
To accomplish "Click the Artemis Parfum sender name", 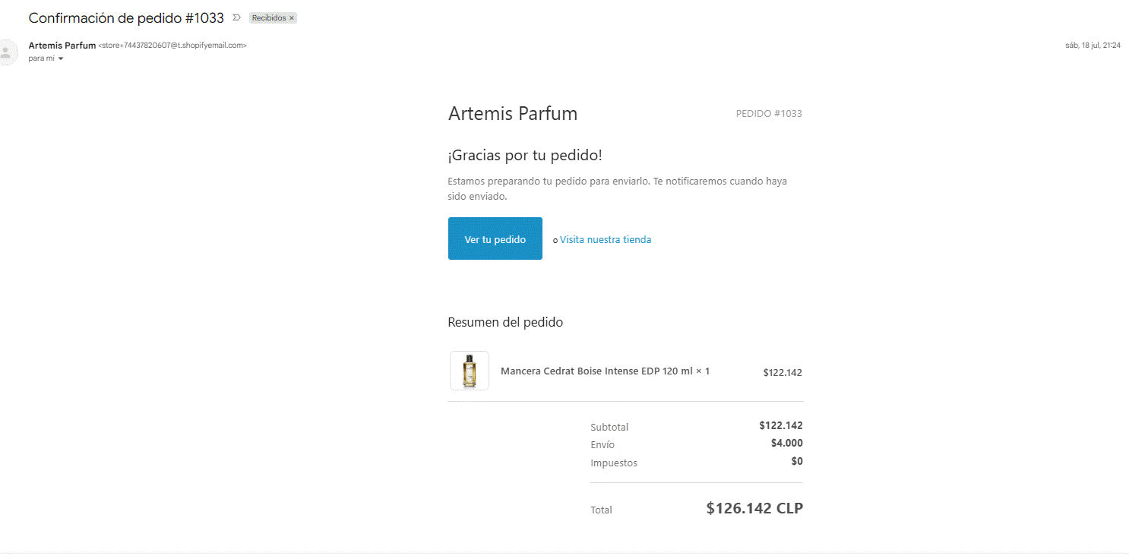I will click(62, 46).
